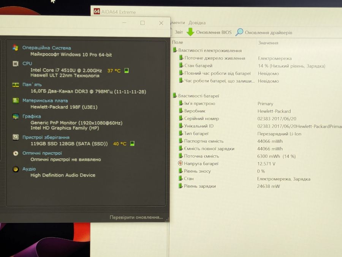
Task: Click the magnifier Оновлення драйверів icon
Action: coord(239,32)
